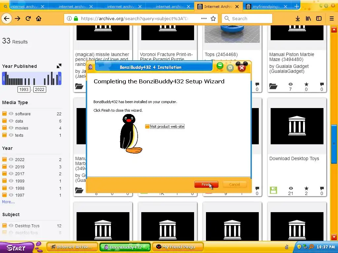Click the browser Back arrow button
This screenshot has width=338, height=253.
(x=7, y=18)
